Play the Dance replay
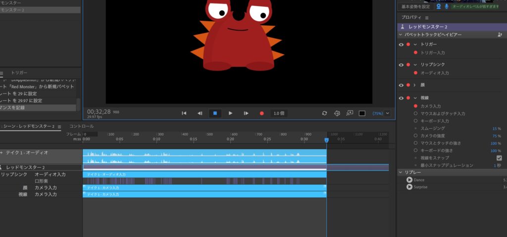 [x=409, y=180]
